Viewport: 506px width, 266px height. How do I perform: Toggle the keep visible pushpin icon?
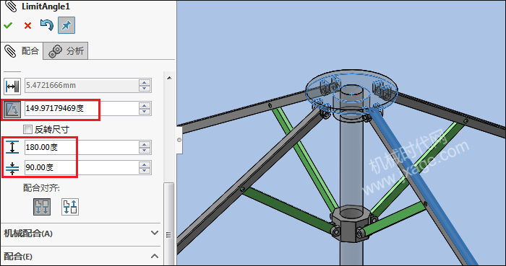point(67,25)
